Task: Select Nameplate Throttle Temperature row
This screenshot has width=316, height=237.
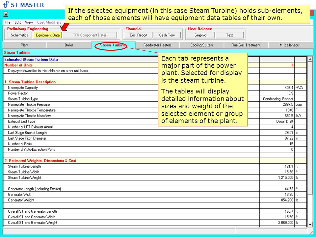Action: coord(155,110)
